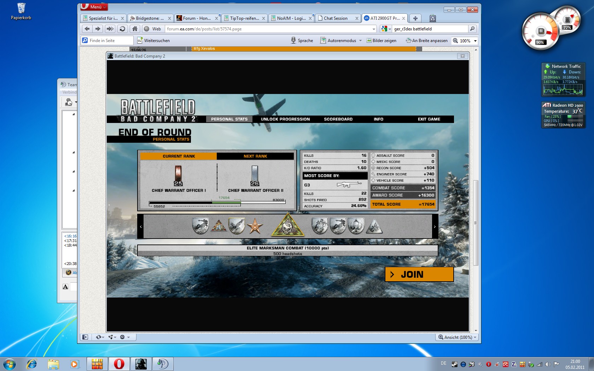Image resolution: width=594 pixels, height=371 pixels.
Task: Select the PERSONAL STATS tab
Action: tap(229, 119)
